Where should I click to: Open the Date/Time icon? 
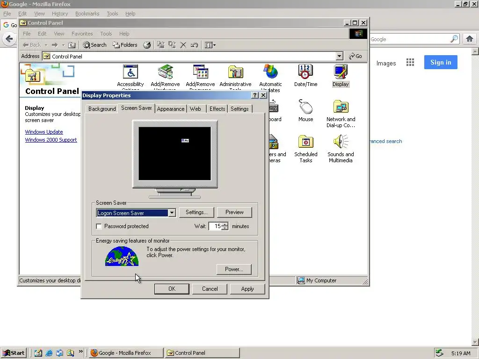305,76
